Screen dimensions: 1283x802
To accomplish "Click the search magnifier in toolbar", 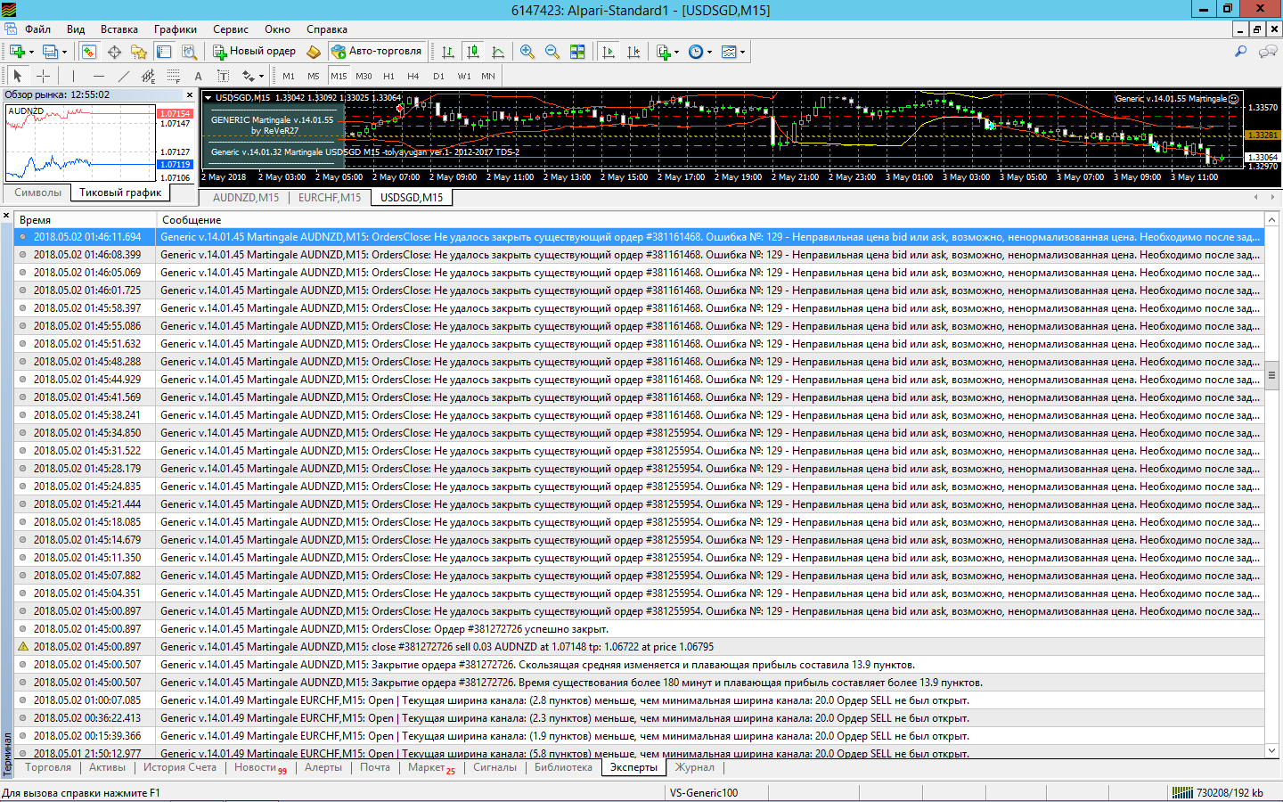I will [x=1240, y=52].
